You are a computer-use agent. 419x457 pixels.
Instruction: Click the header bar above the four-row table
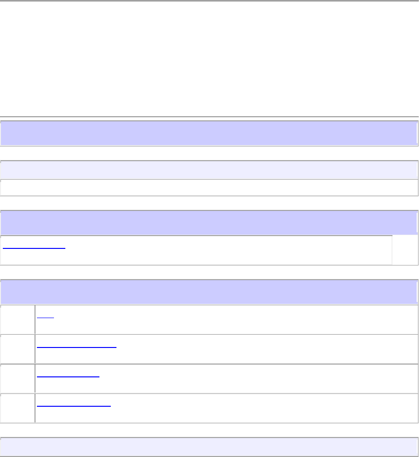tap(208, 292)
